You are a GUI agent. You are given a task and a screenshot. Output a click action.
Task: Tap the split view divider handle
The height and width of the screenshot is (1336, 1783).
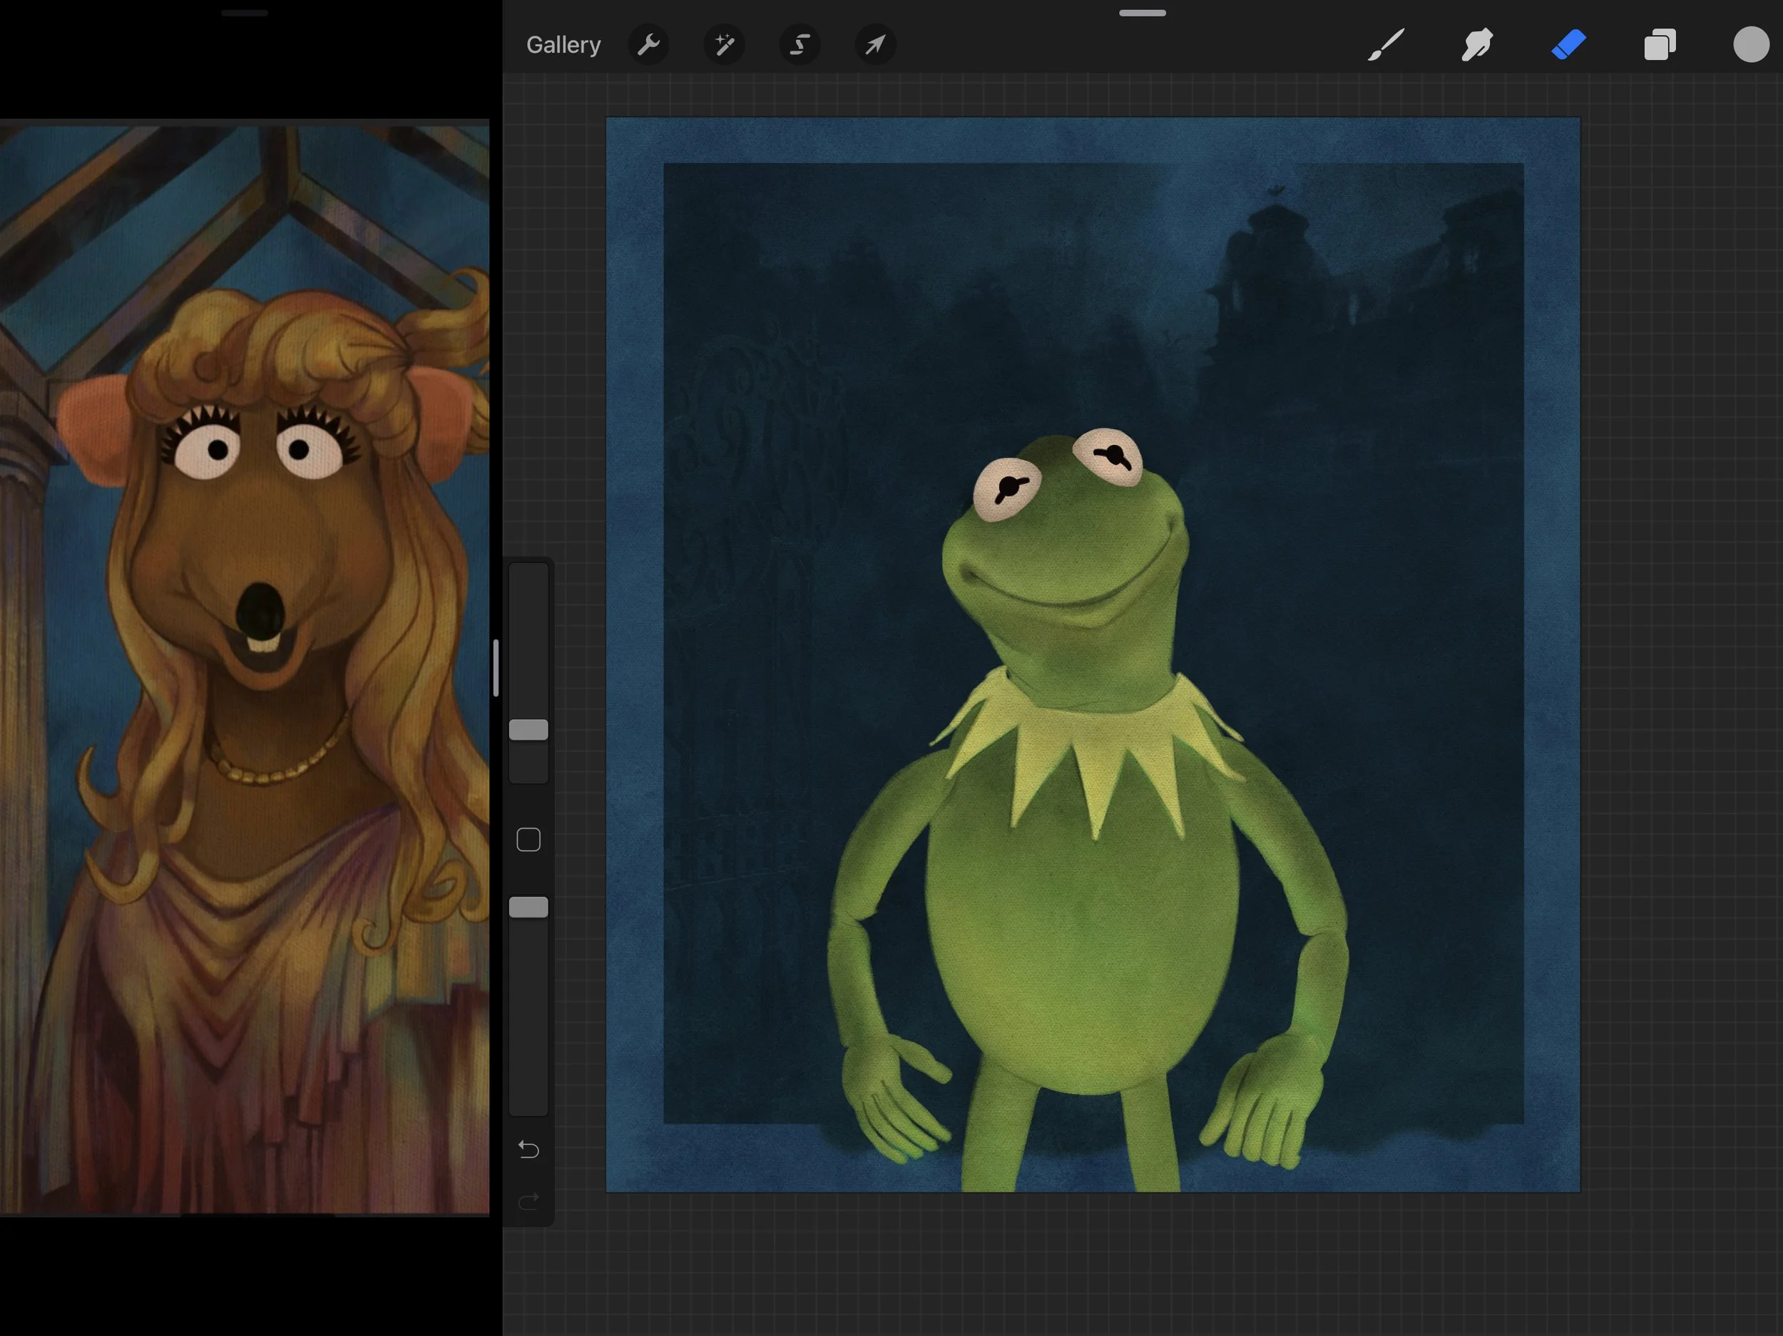point(496,668)
